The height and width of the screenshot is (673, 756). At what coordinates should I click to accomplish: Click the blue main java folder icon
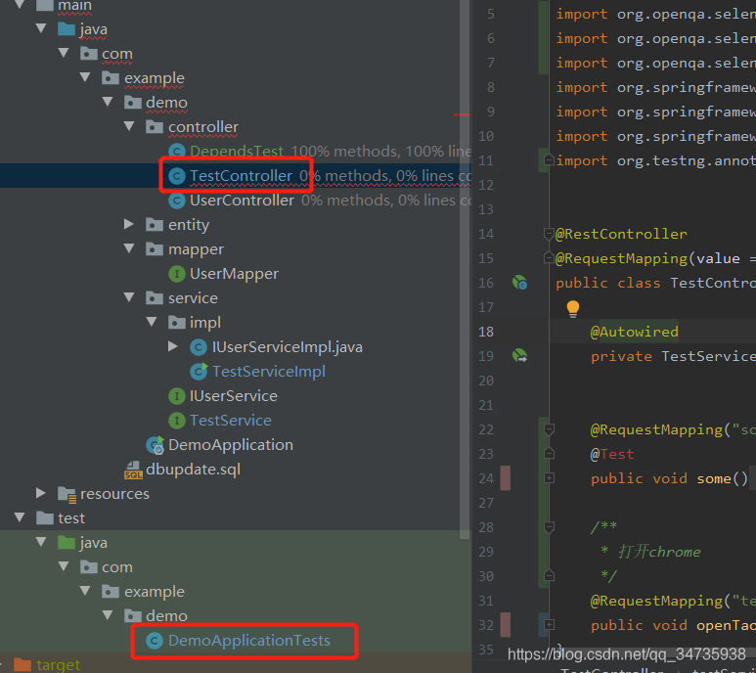67,29
